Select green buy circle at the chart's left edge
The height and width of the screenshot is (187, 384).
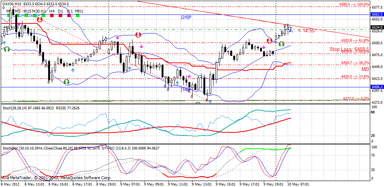click(x=7, y=49)
